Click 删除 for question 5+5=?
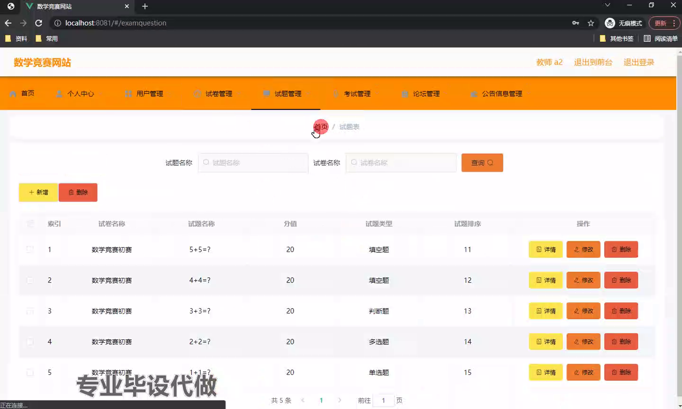The image size is (682, 409). 621,249
